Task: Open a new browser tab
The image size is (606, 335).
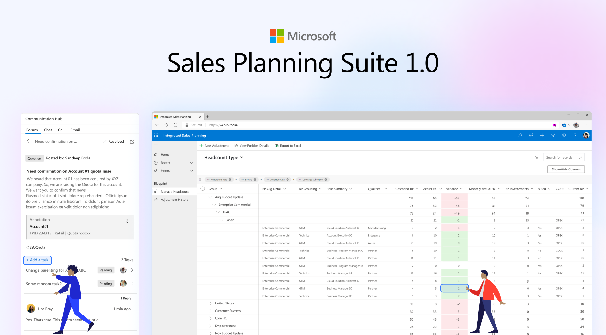Action: tap(208, 117)
